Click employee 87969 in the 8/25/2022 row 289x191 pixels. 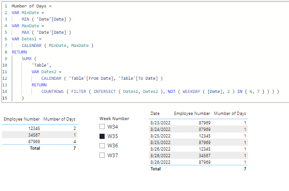(x=205, y=142)
